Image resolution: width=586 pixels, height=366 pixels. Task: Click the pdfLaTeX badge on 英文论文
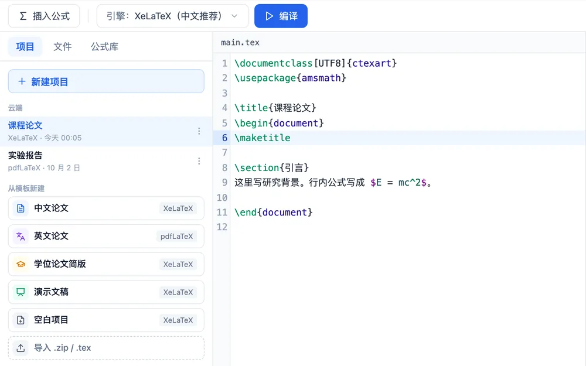[x=176, y=237]
